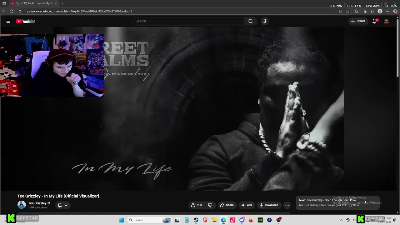Click the magnifier search button
Screen dimensions: 400x225
coord(251,21)
